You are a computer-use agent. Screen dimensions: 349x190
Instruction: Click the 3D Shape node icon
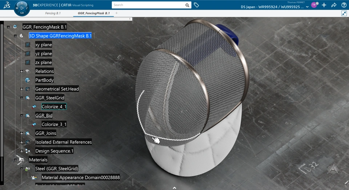[x=21, y=36]
